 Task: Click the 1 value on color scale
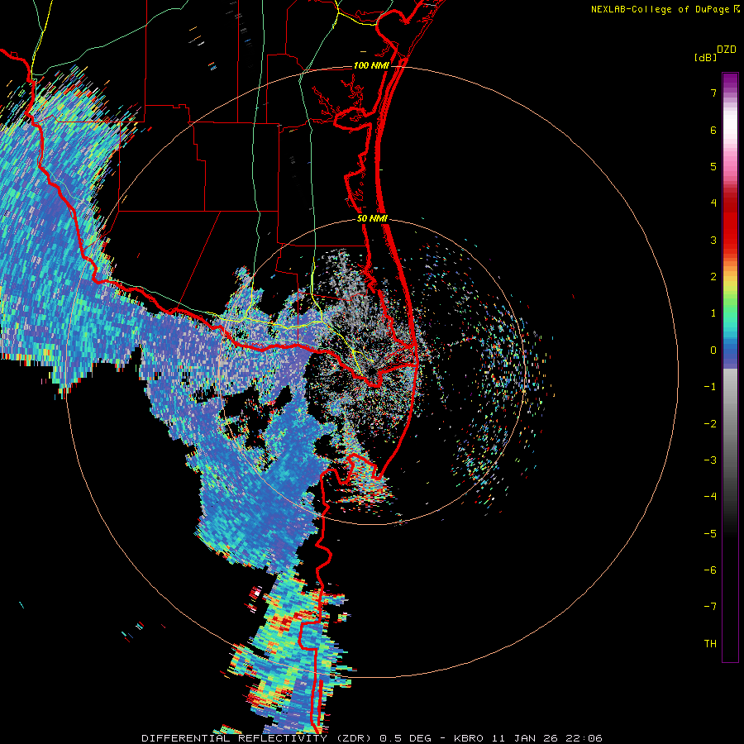(x=713, y=313)
